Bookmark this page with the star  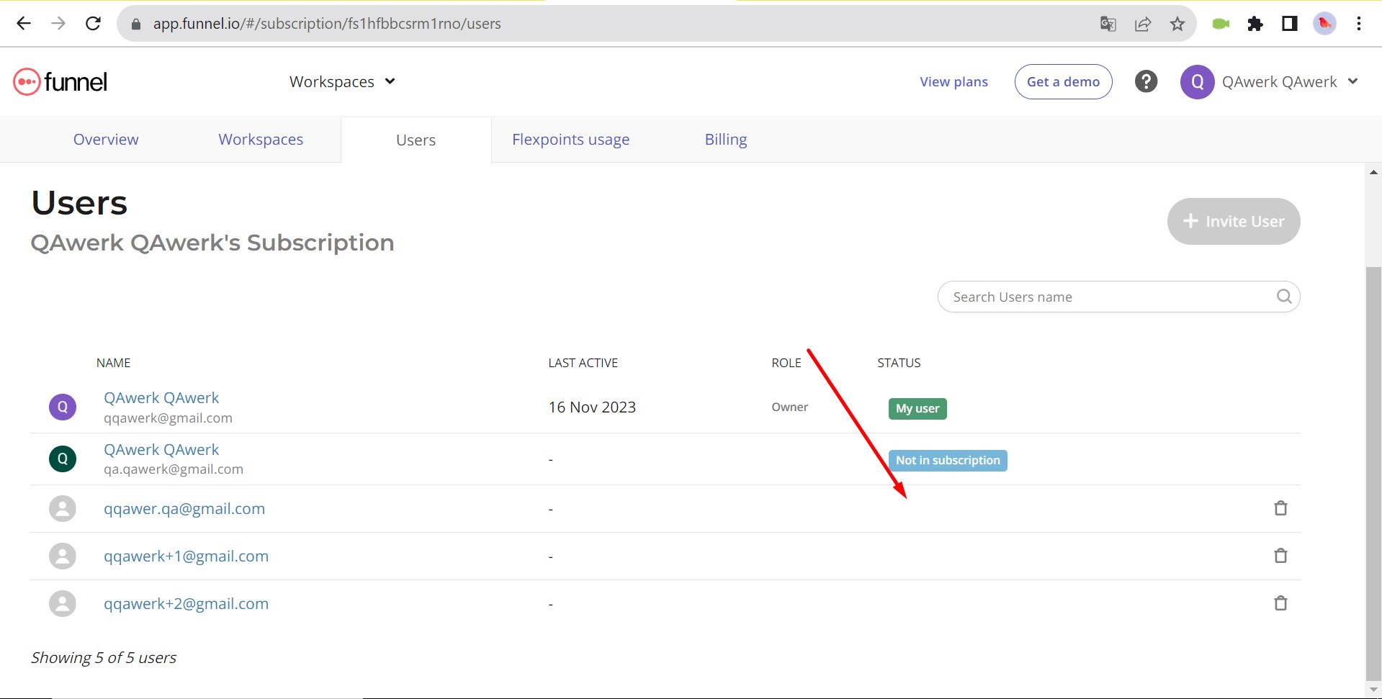click(x=1177, y=24)
